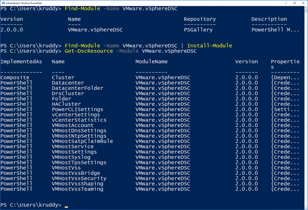The image size is (308, 210).
Task: Click the 'Administrator: Windows PowerShell' window title
Action: click(x=24, y=3)
